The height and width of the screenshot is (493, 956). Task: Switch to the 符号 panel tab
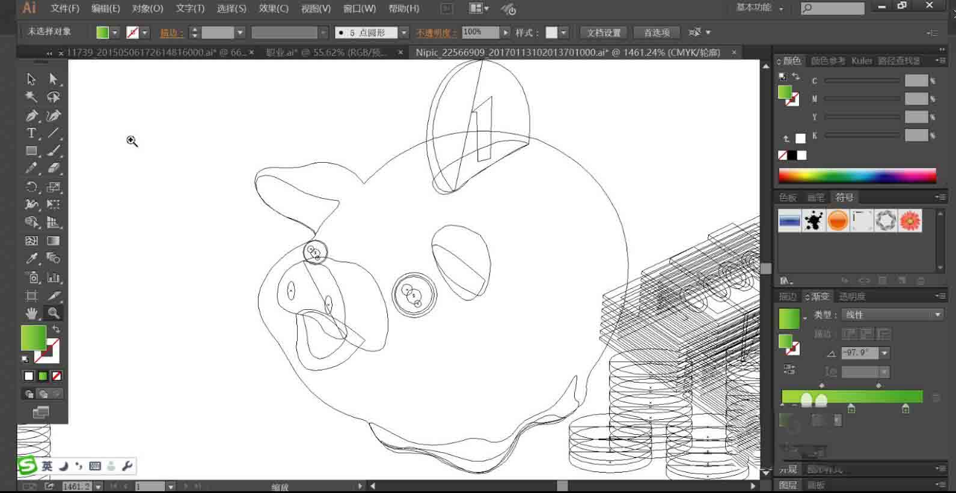coord(844,198)
